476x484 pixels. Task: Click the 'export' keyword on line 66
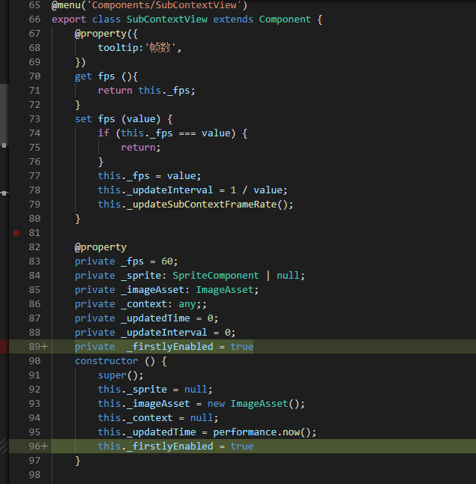click(69, 19)
